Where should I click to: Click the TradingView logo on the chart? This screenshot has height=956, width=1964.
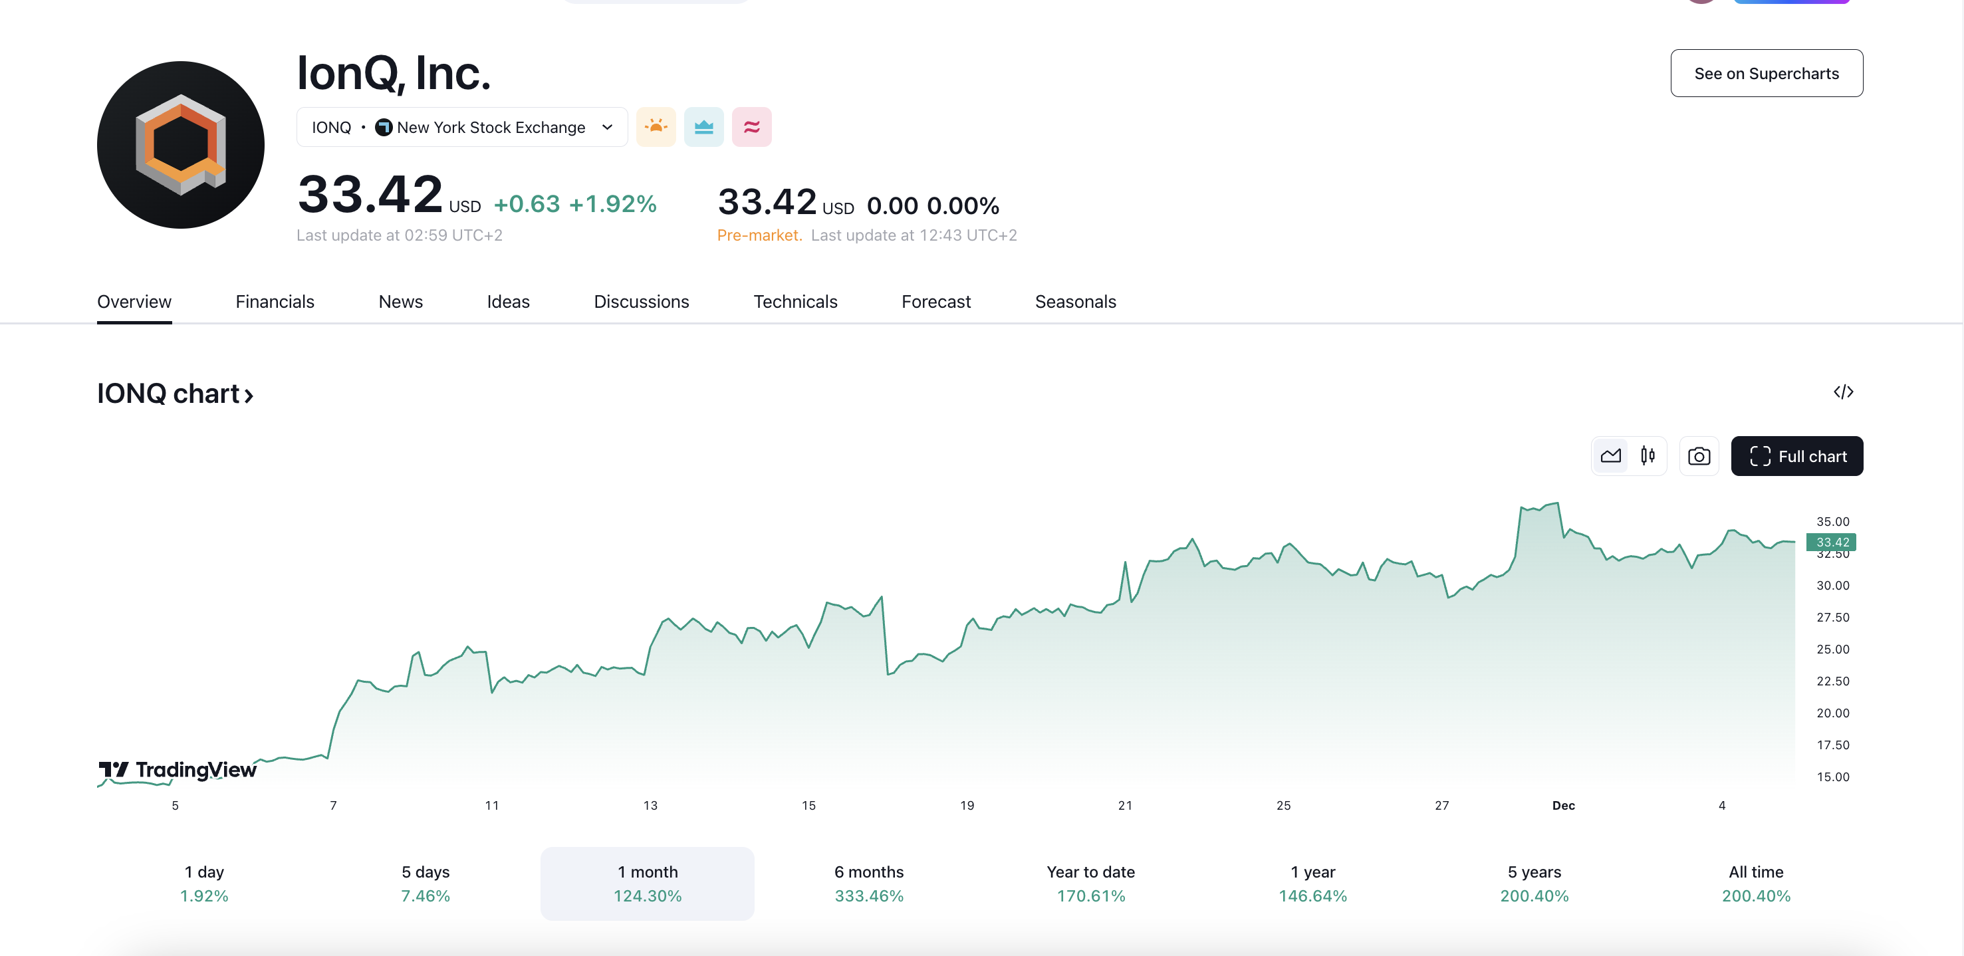[176, 770]
